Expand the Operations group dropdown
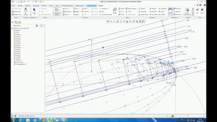The width and height of the screenshot is (217, 122). (x=33, y=18)
